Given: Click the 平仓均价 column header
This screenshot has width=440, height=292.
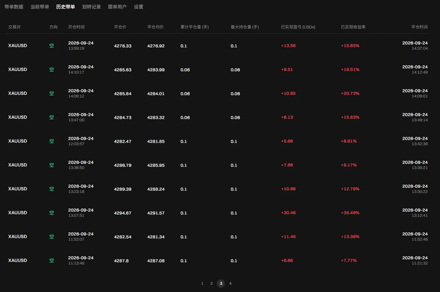Looking at the screenshot, I should tap(155, 27).
